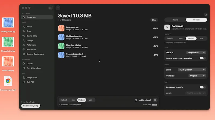Screen dimensions: 215x120
Task: Choose Low in the bottom quality bar
Action: [90, 100]
